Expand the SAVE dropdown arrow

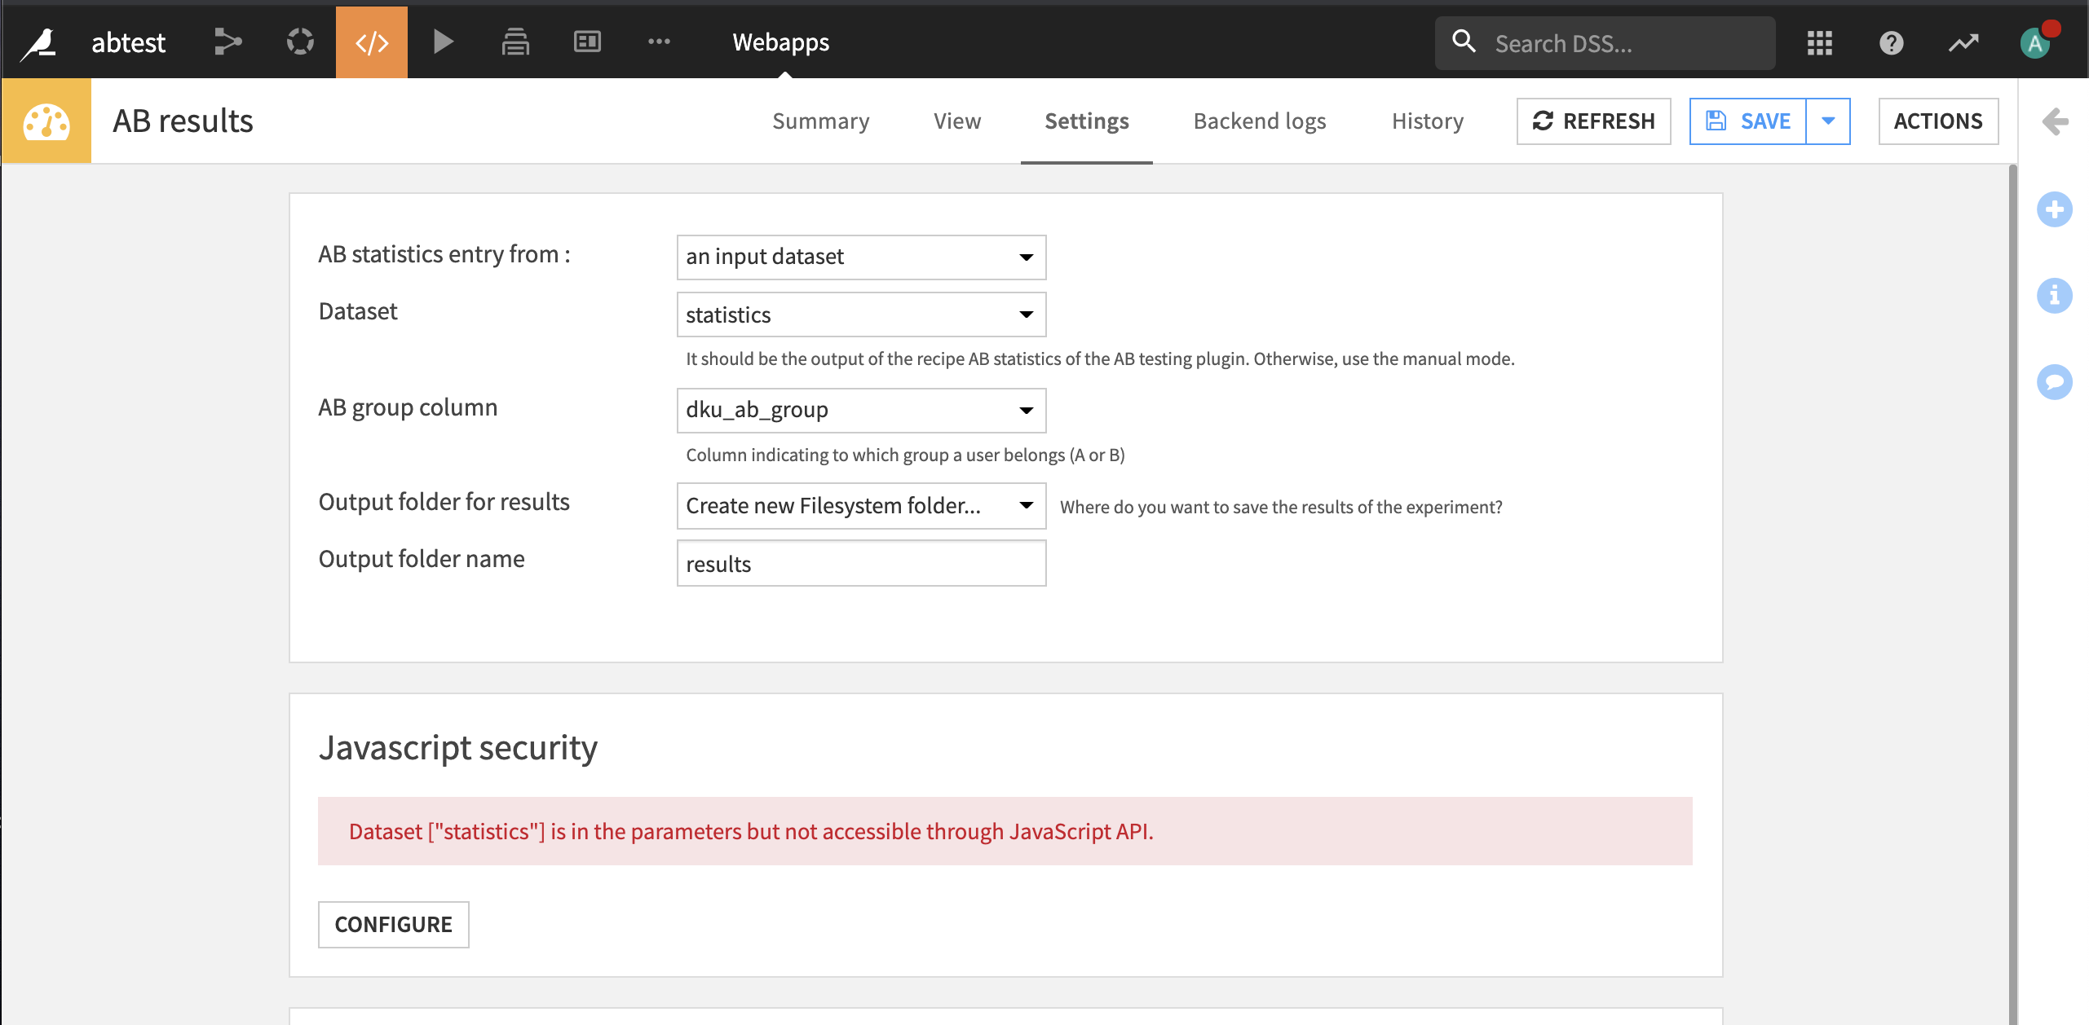pyautogui.click(x=1828, y=121)
